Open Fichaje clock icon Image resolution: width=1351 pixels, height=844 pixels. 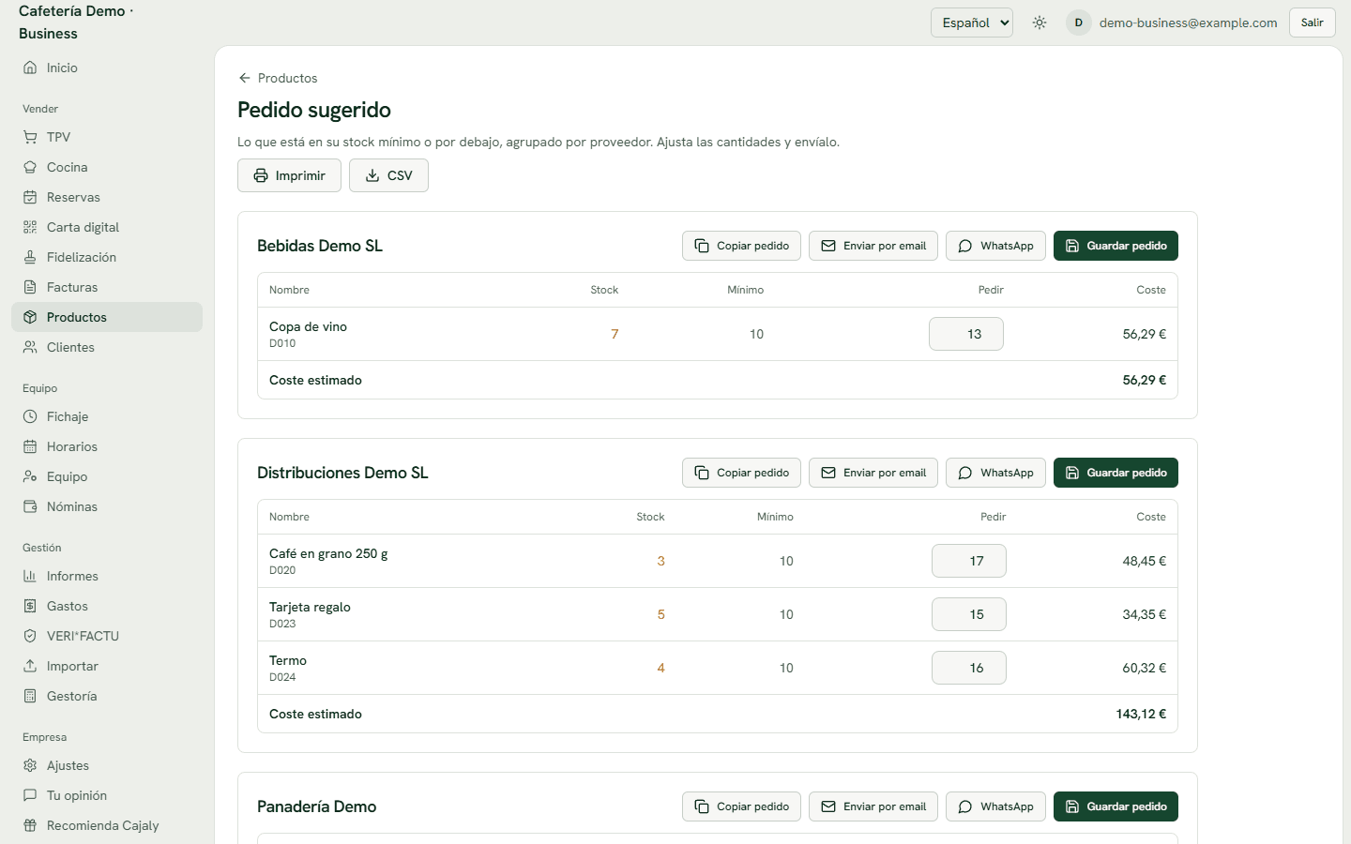30,416
